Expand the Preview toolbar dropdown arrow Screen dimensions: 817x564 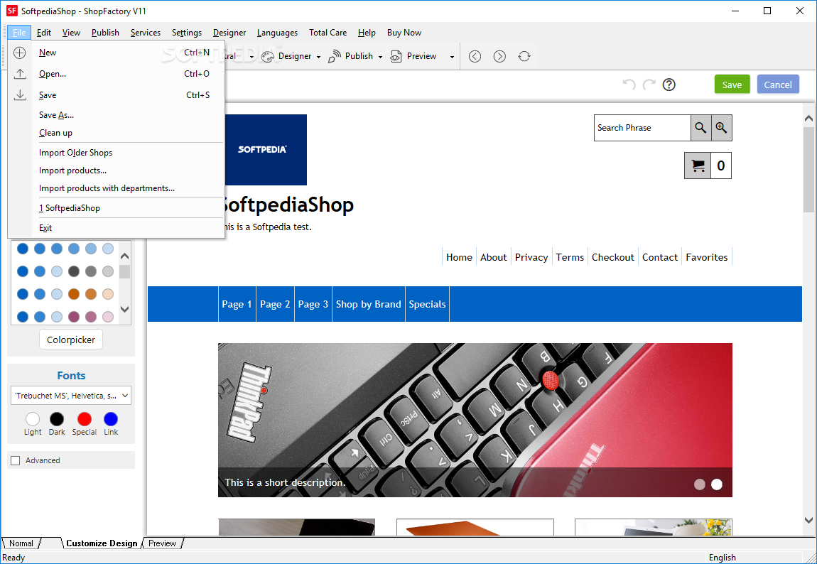452,57
